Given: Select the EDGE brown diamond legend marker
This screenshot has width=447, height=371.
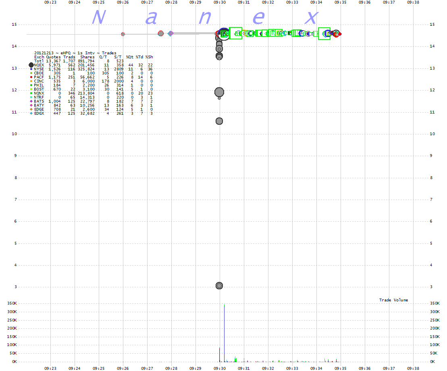Looking at the screenshot, I should 31,109.
